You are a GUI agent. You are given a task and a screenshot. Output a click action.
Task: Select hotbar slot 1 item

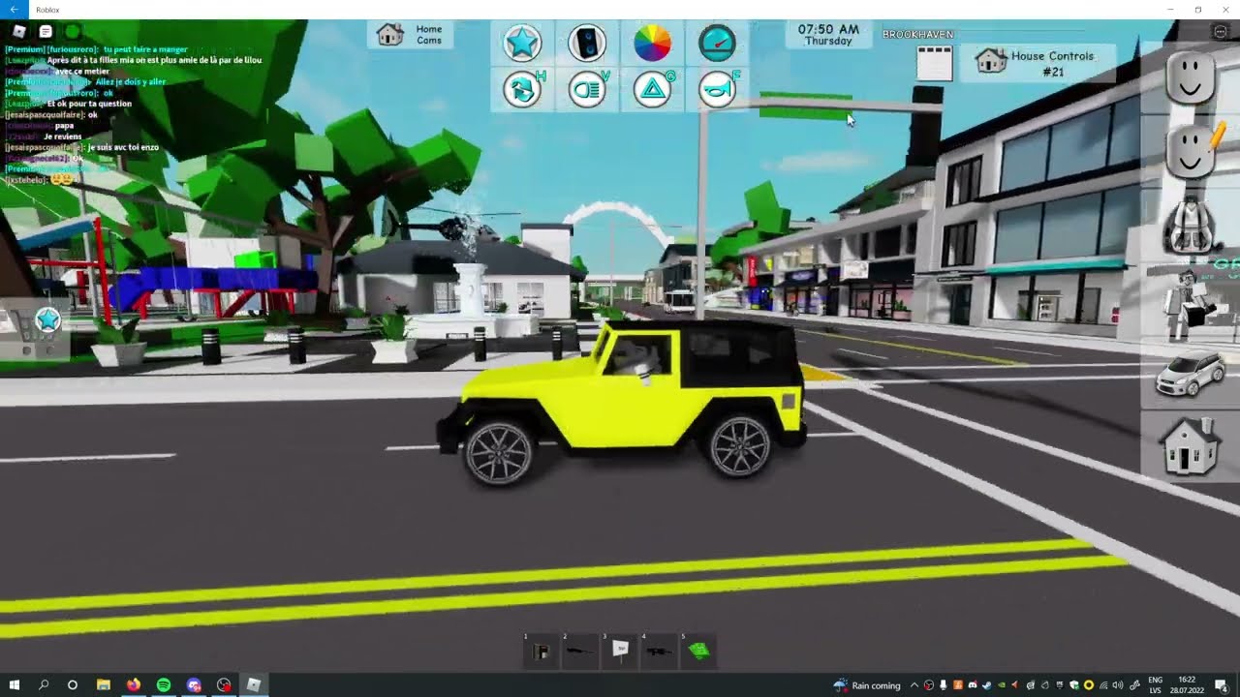(542, 651)
